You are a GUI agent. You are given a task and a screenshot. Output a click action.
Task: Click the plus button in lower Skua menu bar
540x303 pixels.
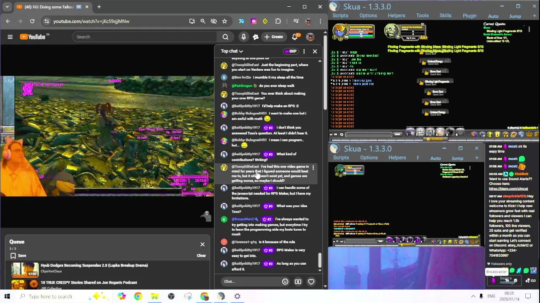point(477,158)
